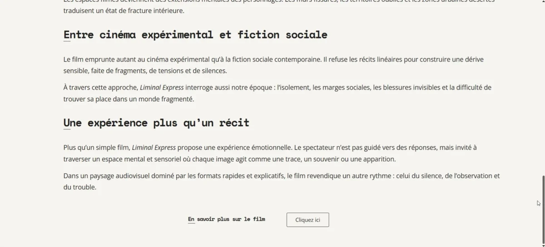Image resolution: width=545 pixels, height=247 pixels.
Task: Click the short underline below the "Entre" heading
Action: pyautogui.click(x=67, y=42)
